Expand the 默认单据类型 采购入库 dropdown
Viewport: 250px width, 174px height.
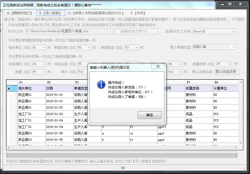[233, 47]
